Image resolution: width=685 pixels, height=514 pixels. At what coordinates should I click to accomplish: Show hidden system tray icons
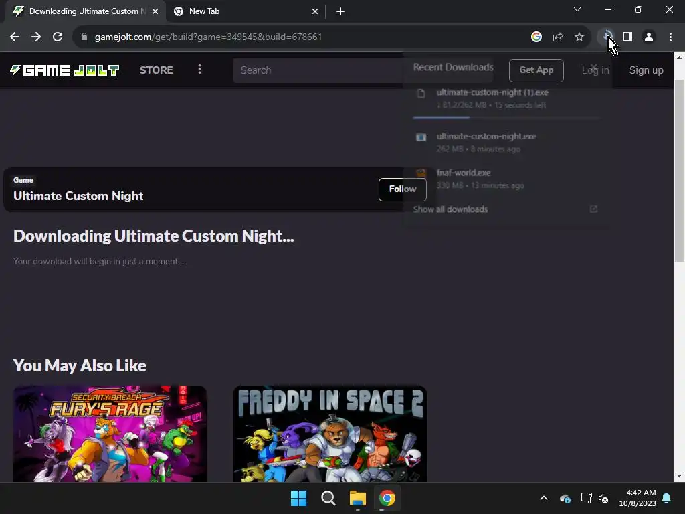(544, 498)
